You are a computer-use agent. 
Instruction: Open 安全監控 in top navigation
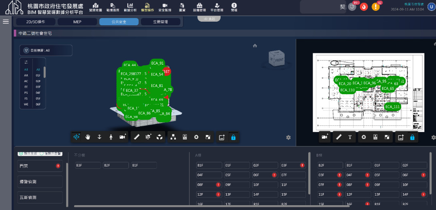pyautogui.click(x=165, y=7)
